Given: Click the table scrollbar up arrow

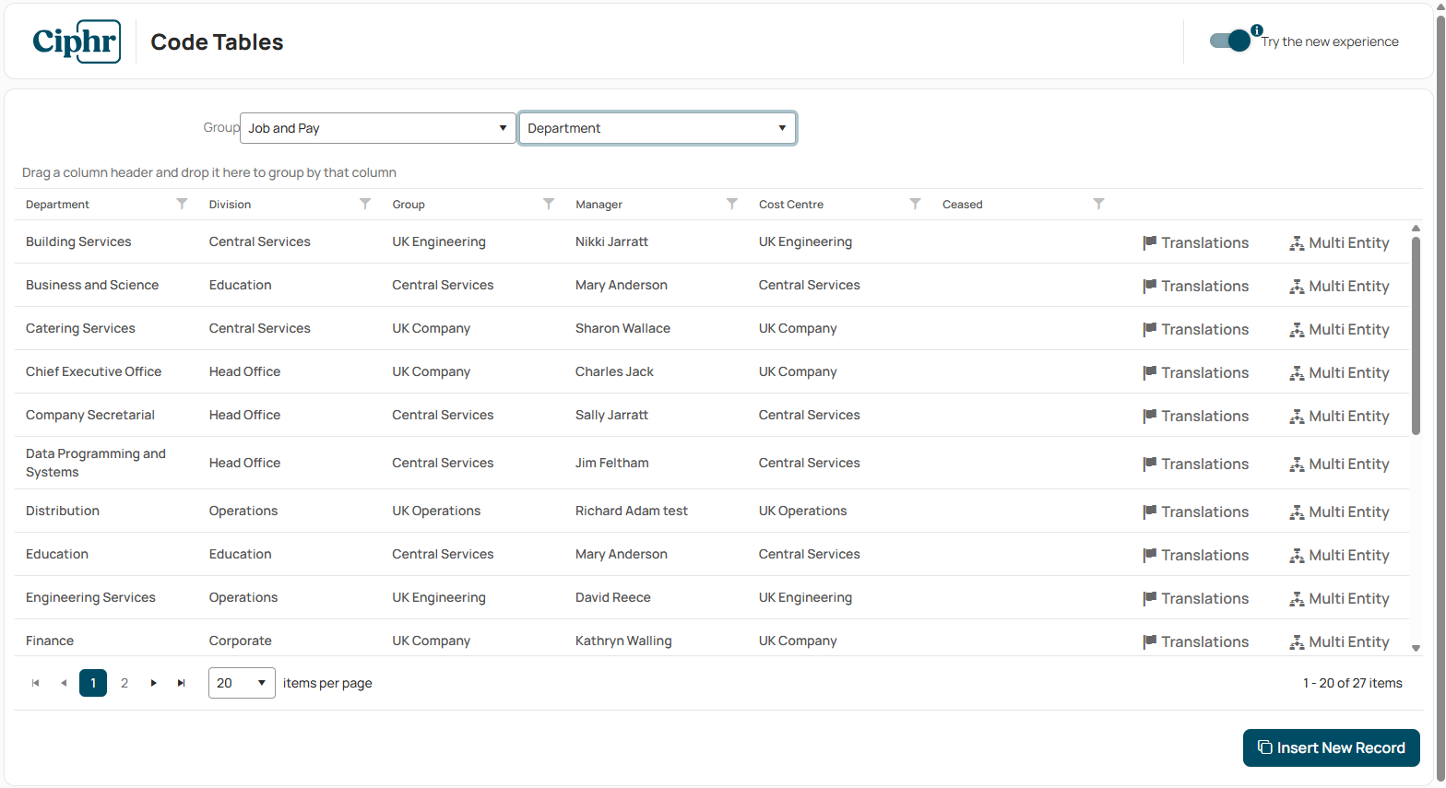Looking at the screenshot, I should pyautogui.click(x=1416, y=228).
